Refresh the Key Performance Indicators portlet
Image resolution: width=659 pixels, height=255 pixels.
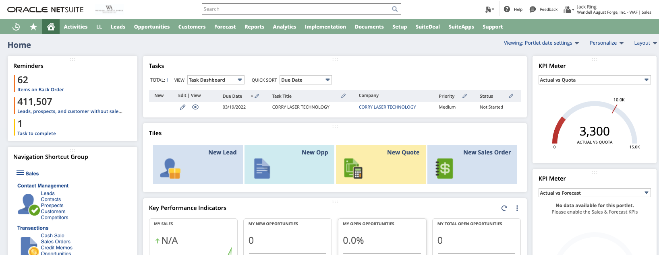(504, 208)
